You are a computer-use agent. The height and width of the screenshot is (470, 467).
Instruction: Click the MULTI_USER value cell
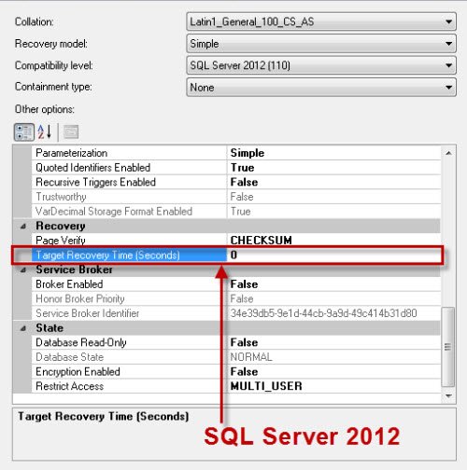point(333,386)
